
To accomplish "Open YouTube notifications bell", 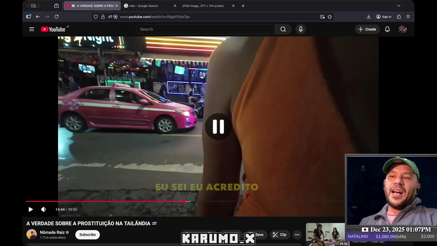I will (x=387, y=29).
